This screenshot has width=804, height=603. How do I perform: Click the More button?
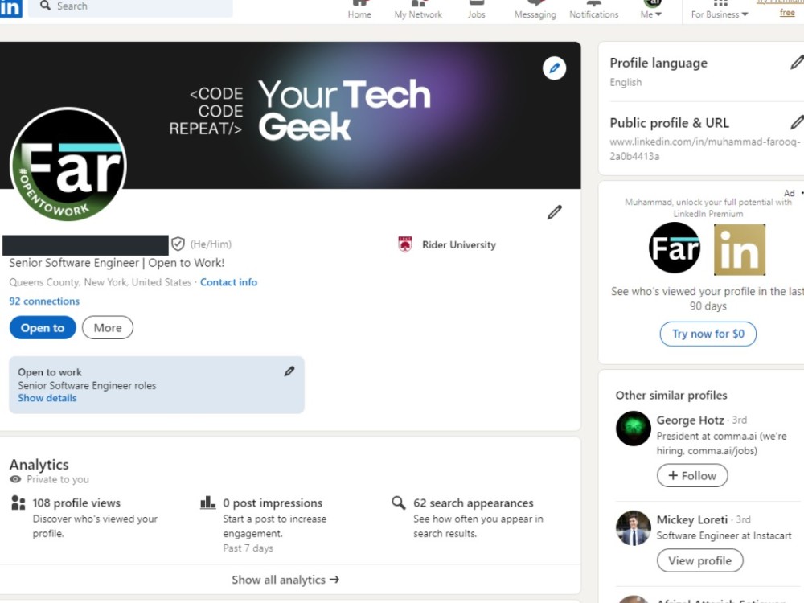tap(108, 328)
